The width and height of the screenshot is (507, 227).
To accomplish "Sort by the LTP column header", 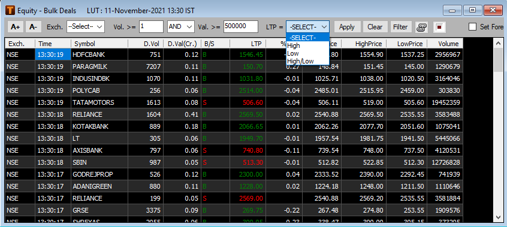I will coord(248,44).
